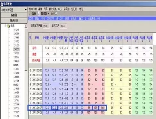Switch to the 奶牛卡片 tab
Image resolution: width=156 pixels, height=119 pixels.
pos(33,9)
